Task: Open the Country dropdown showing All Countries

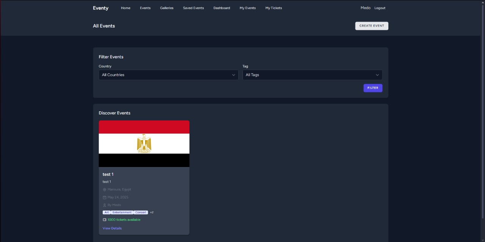Action: click(x=169, y=75)
